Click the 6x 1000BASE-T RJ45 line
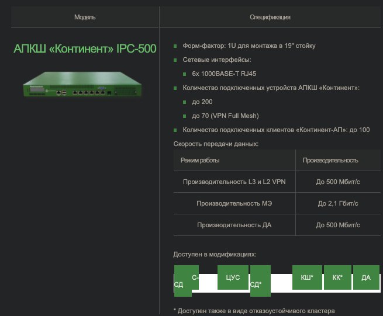The height and width of the screenshot is (316, 383). click(x=224, y=74)
